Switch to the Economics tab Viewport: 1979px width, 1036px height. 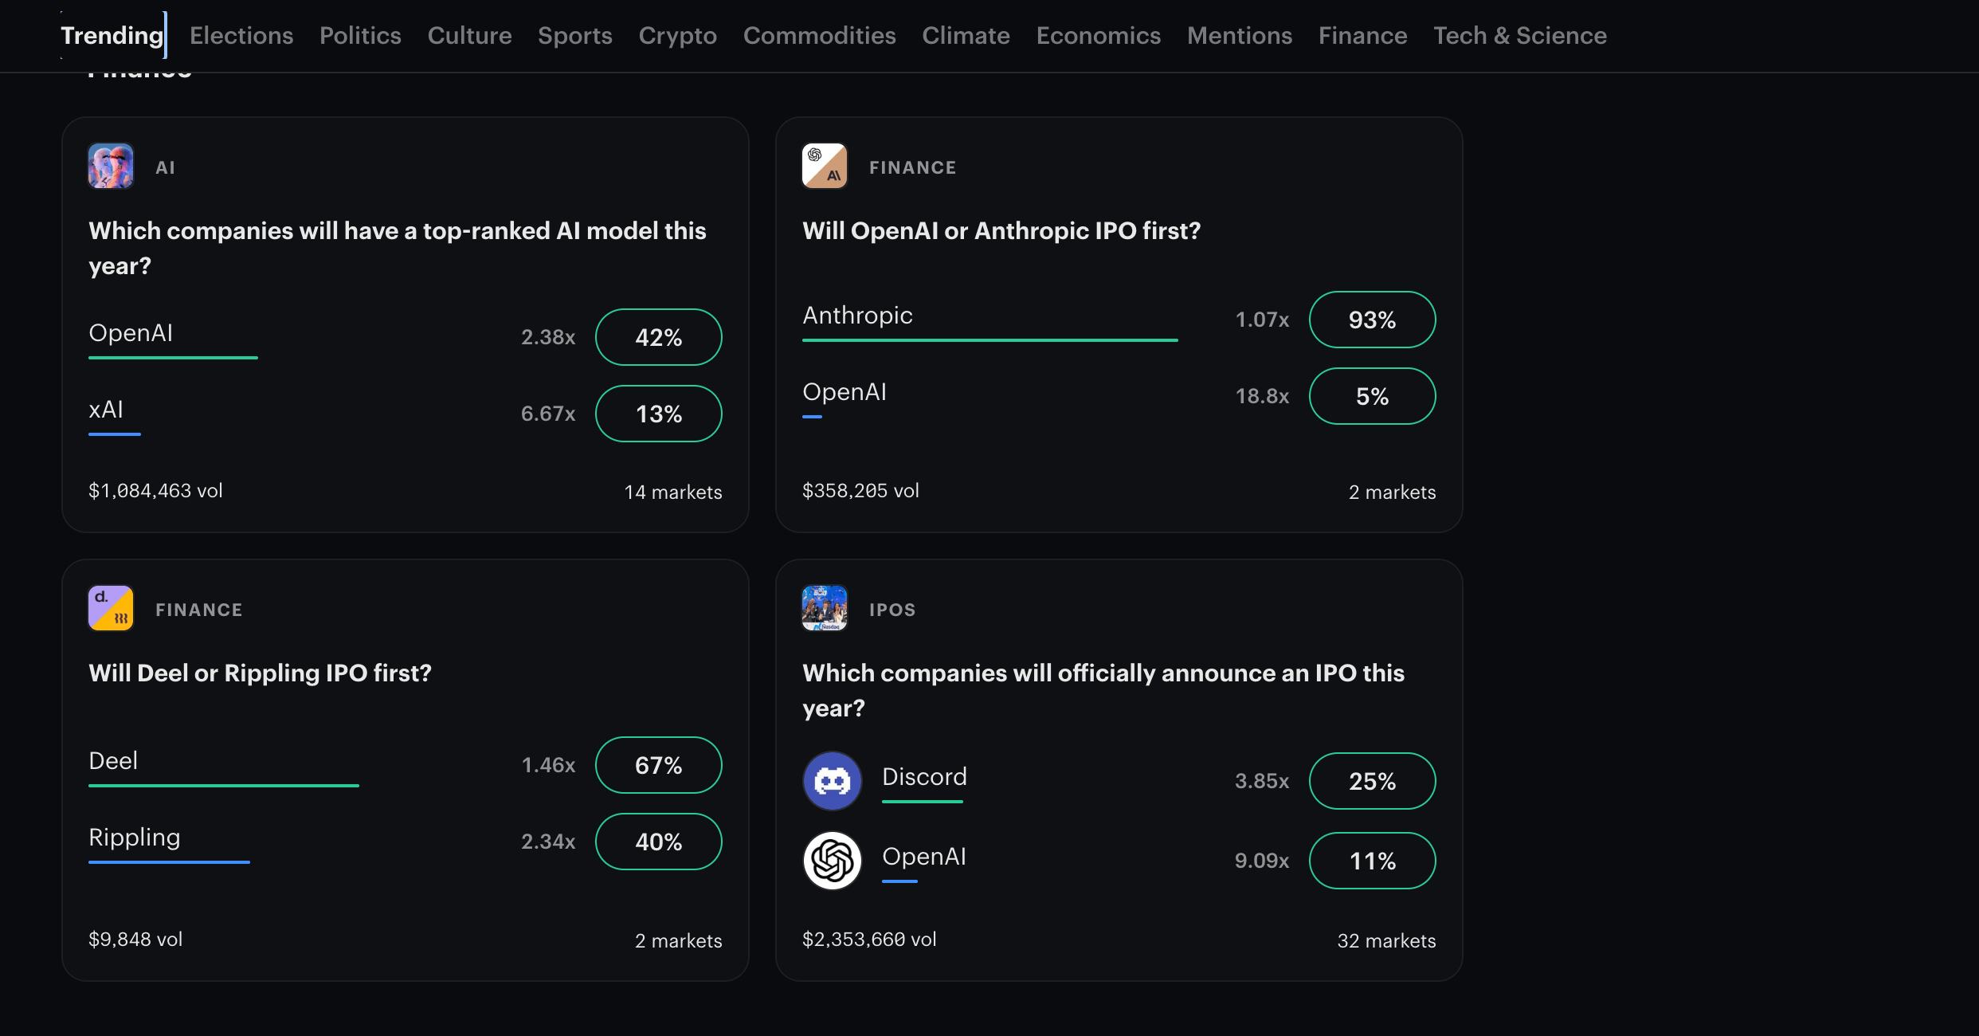(1099, 36)
